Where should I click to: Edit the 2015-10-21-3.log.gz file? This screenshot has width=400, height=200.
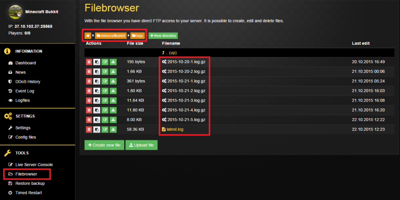(x=105, y=100)
